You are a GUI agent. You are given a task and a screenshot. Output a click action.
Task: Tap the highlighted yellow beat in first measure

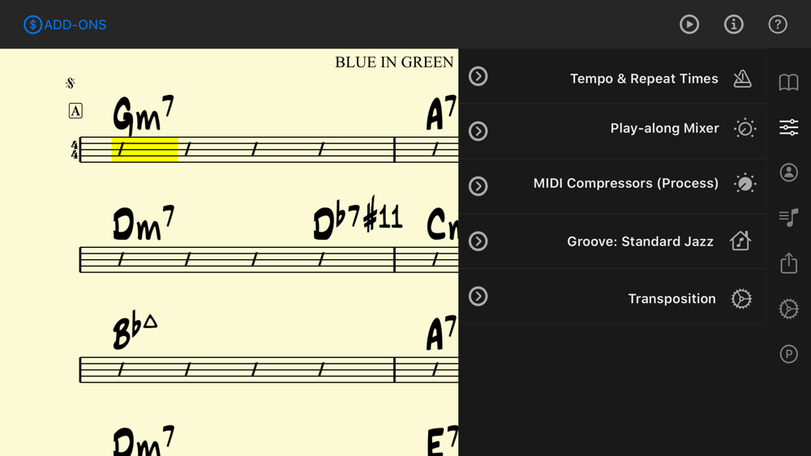[145, 150]
